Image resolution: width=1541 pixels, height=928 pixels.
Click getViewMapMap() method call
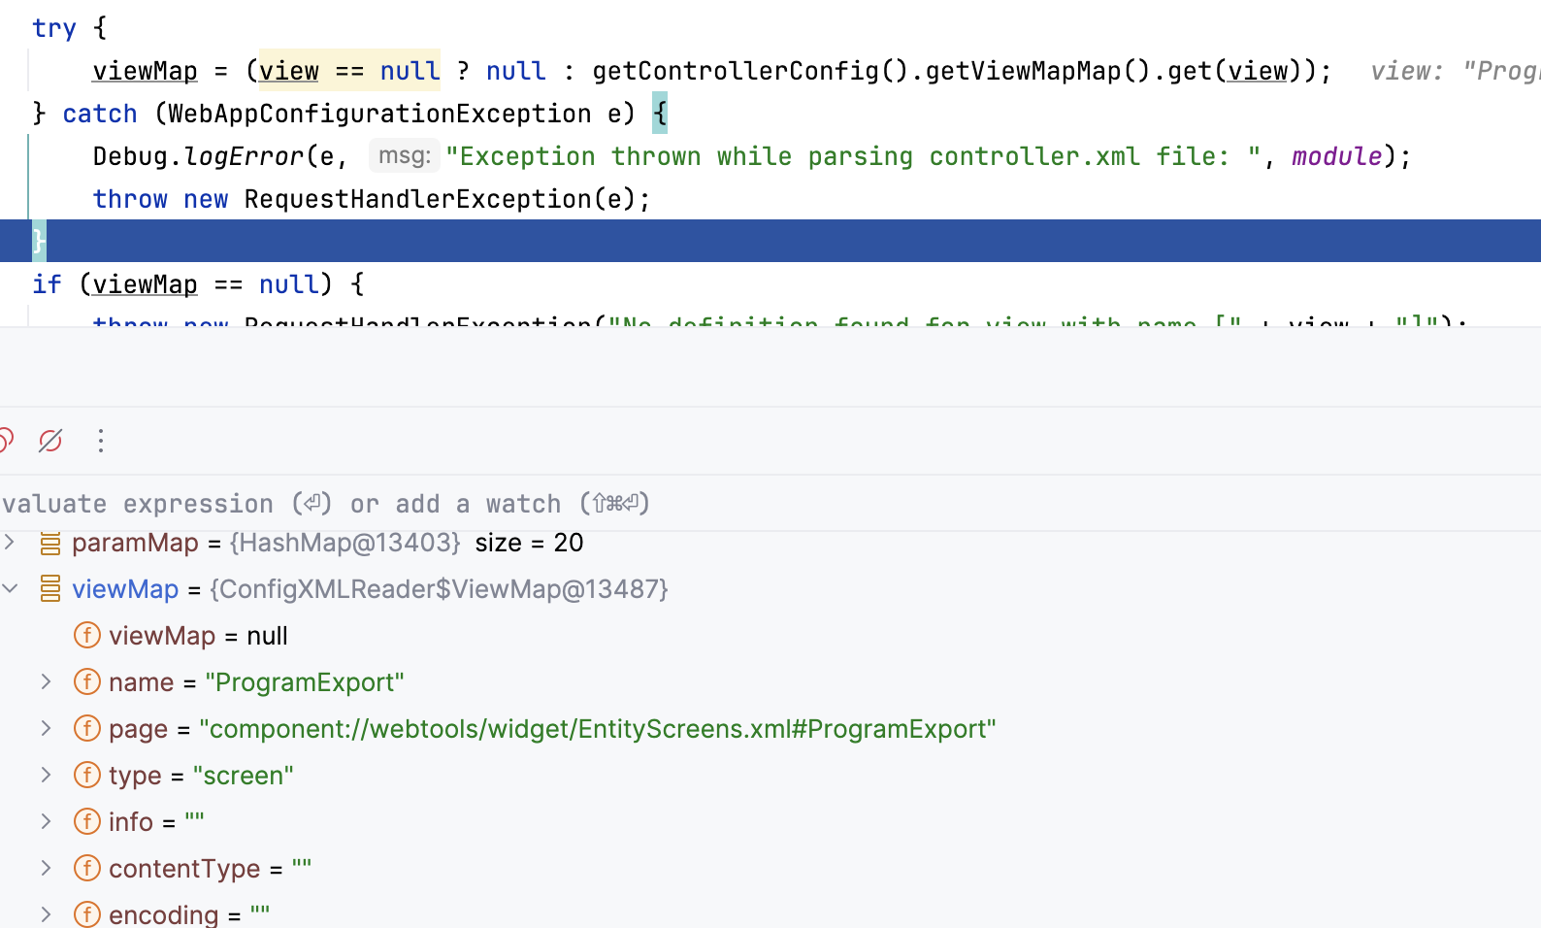click(x=1037, y=71)
